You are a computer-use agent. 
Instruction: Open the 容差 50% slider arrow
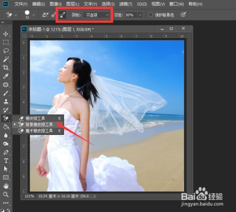click(x=140, y=15)
